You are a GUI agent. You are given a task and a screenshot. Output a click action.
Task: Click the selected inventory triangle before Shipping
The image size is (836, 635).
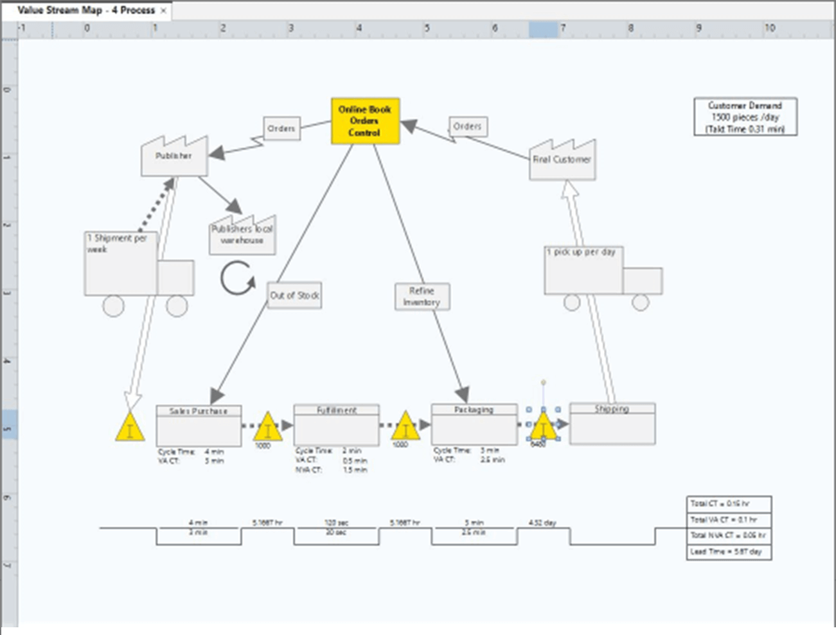click(x=543, y=427)
